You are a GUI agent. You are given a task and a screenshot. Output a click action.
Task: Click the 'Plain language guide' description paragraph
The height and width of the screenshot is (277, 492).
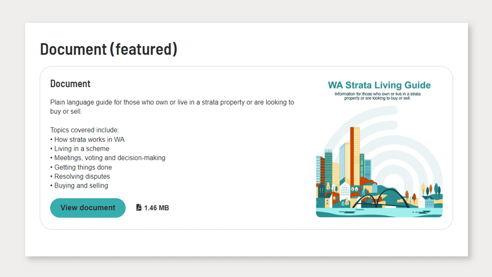172,107
